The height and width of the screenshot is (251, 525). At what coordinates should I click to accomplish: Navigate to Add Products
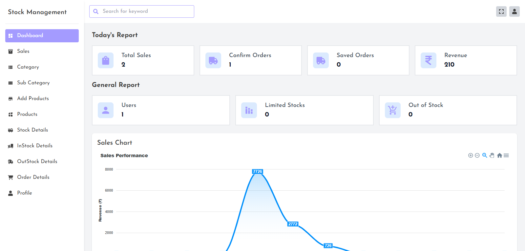(x=33, y=98)
